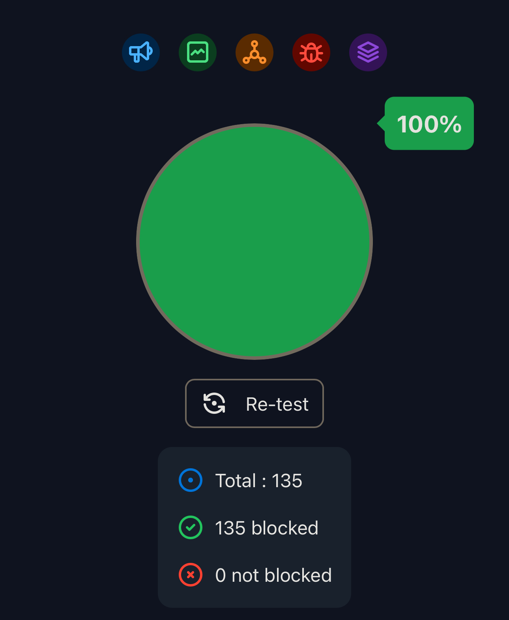Click the blue Total target icon

(x=191, y=480)
